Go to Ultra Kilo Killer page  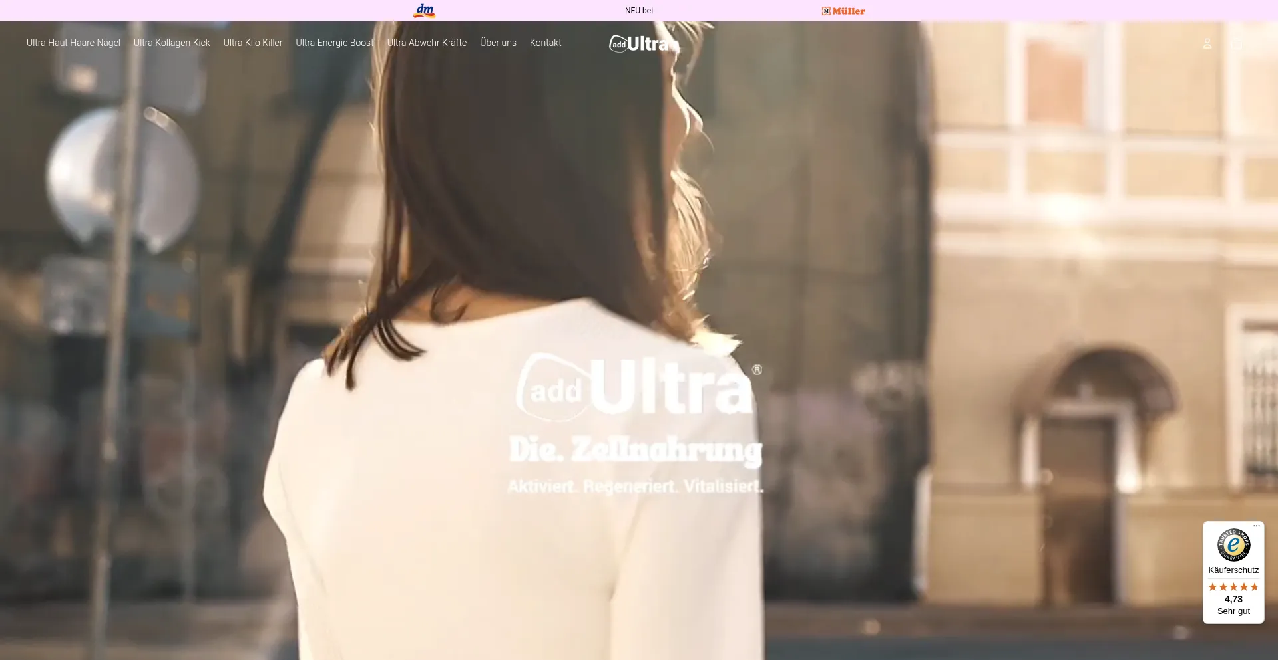click(x=253, y=43)
